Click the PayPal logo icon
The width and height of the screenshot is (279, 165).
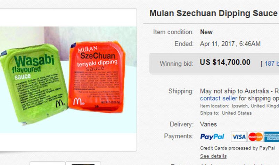pyautogui.click(x=212, y=137)
